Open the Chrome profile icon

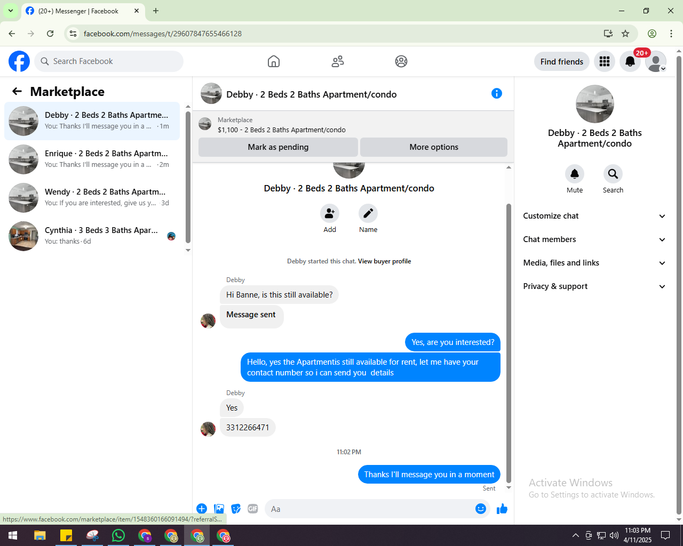tap(652, 34)
